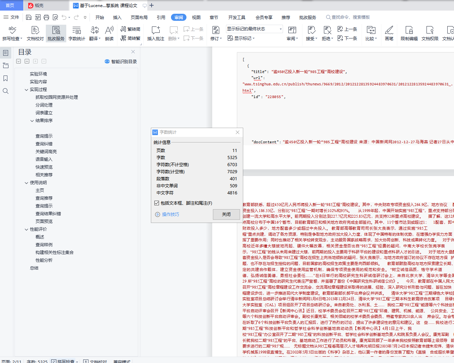The height and width of the screenshot is (363, 454).
Task: Expand the 显示标记 dropdown
Action: pyautogui.click(x=253, y=38)
